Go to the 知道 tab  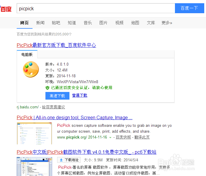click(x=72, y=23)
